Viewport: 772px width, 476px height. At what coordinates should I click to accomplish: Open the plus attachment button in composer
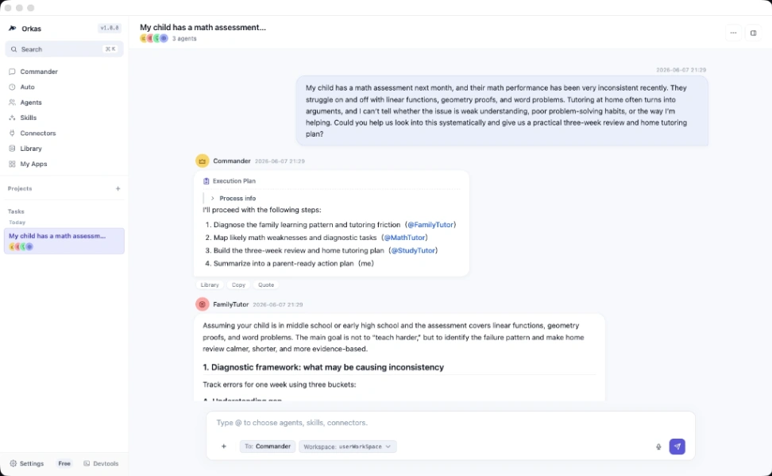tap(223, 447)
